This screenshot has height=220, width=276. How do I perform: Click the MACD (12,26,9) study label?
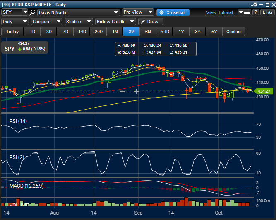click(x=26, y=186)
